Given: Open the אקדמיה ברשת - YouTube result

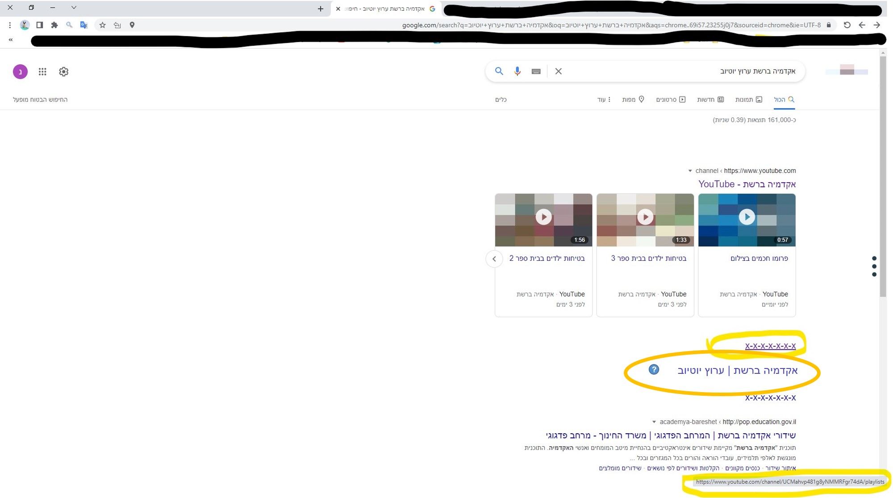Looking at the screenshot, I should [747, 184].
